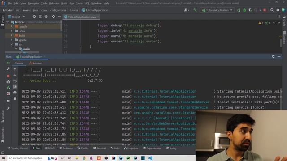Open the Refactor menu
The image size is (287, 161).
coord(54,3)
